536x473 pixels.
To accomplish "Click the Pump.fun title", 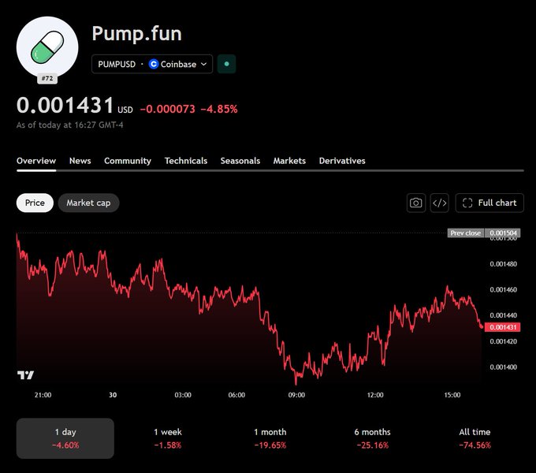I will coord(136,34).
